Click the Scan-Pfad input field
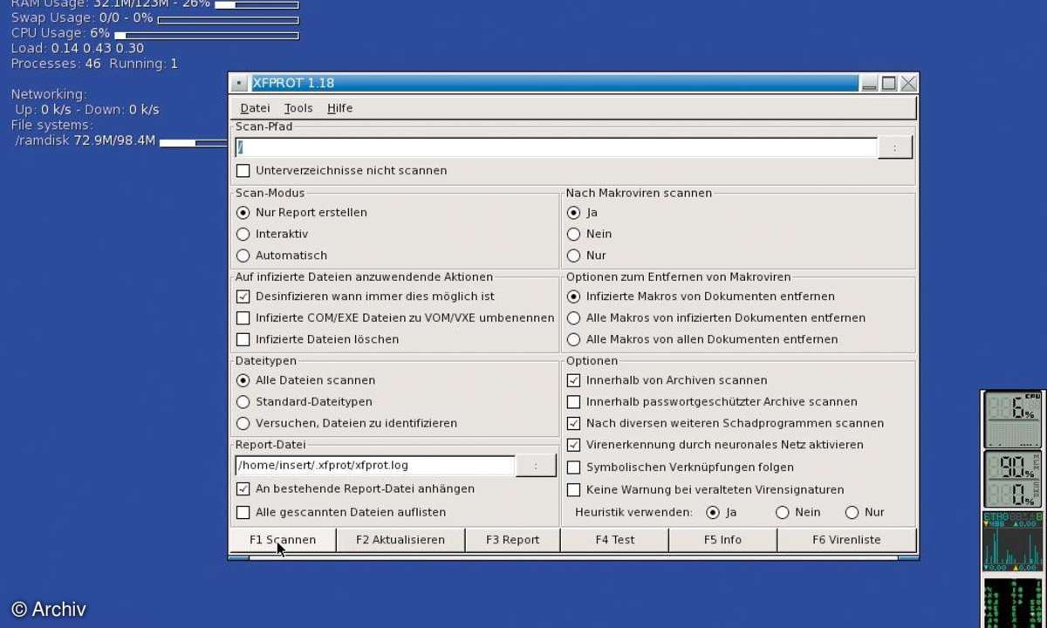 [556, 147]
